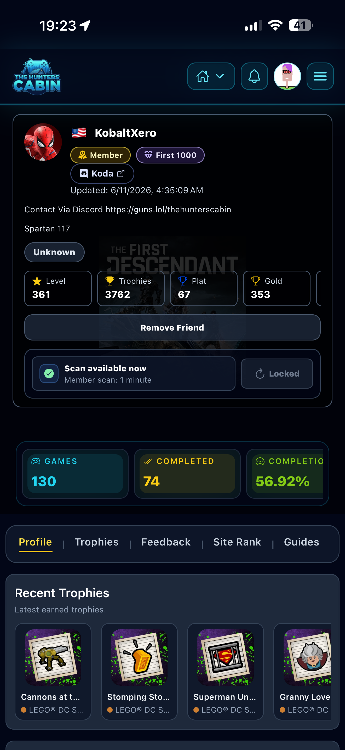Screen dimensions: 345x750
Task: Click the "Contact Via Discord" bio line
Action: [x=128, y=210]
